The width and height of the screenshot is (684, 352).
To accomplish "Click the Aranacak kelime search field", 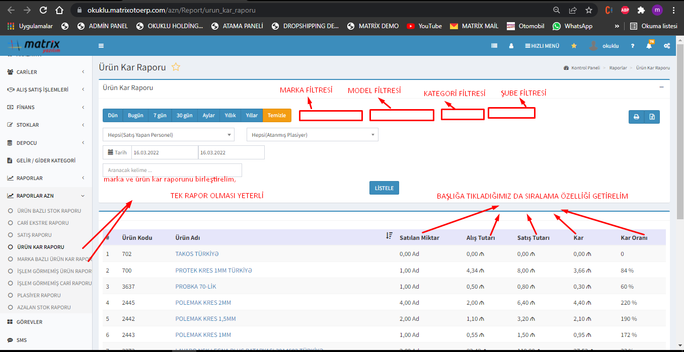I will click(x=172, y=170).
